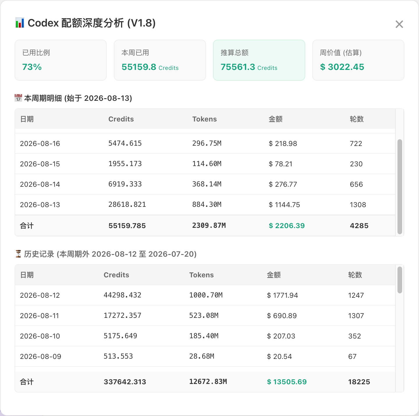The height and width of the screenshot is (416, 419).
Task: Select the highlighted 推算总额 75561.3 Credits card
Action: [x=259, y=60]
